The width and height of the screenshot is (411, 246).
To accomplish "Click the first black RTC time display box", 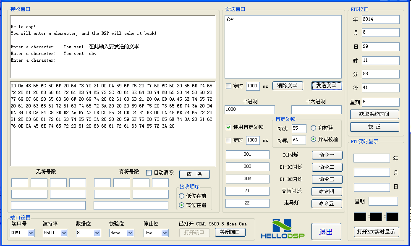I will click(x=360, y=217).
